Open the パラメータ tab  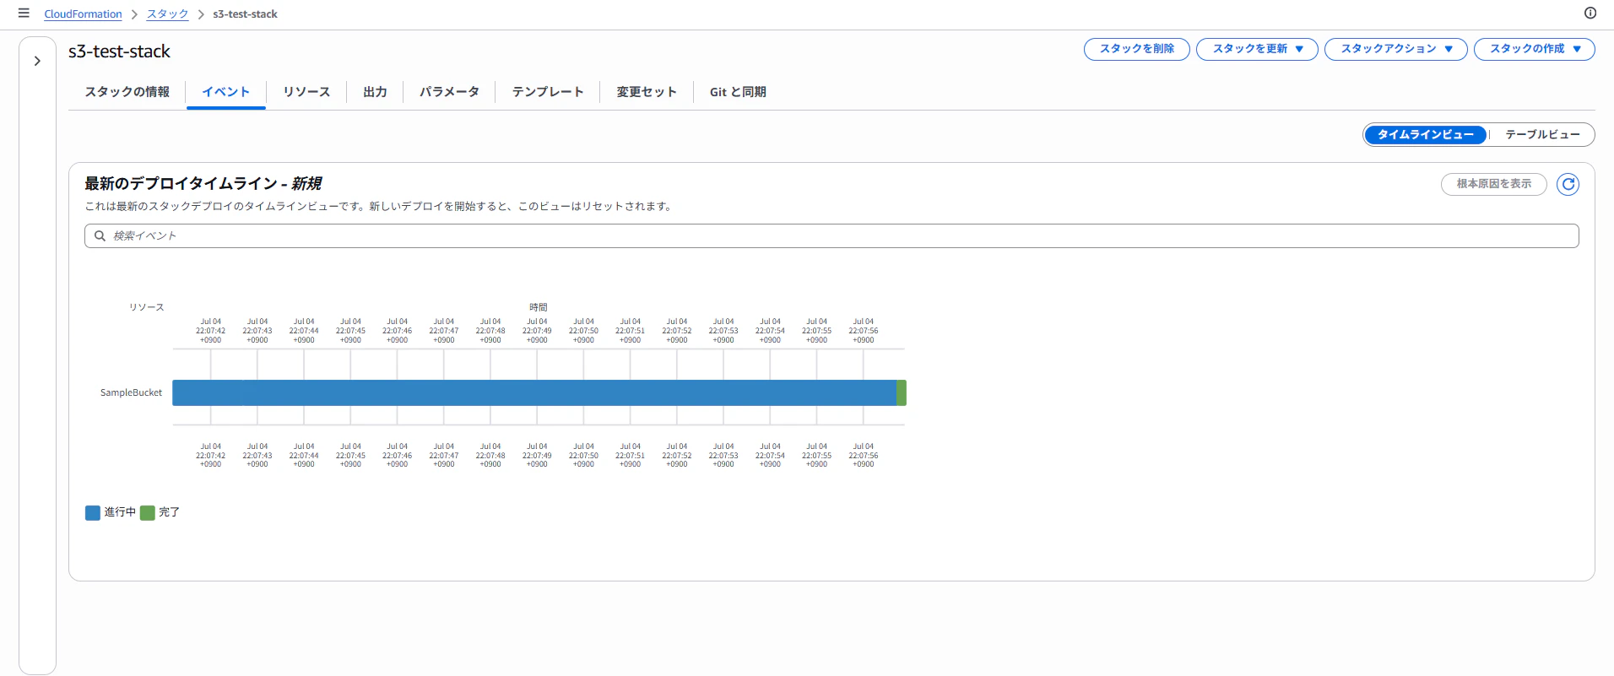click(x=449, y=92)
